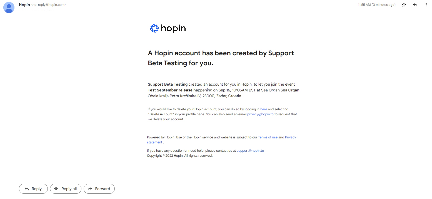Viewport: 432px width, 199px height.
Task: Click the double arrow icon in Reply all
Action: click(56, 189)
